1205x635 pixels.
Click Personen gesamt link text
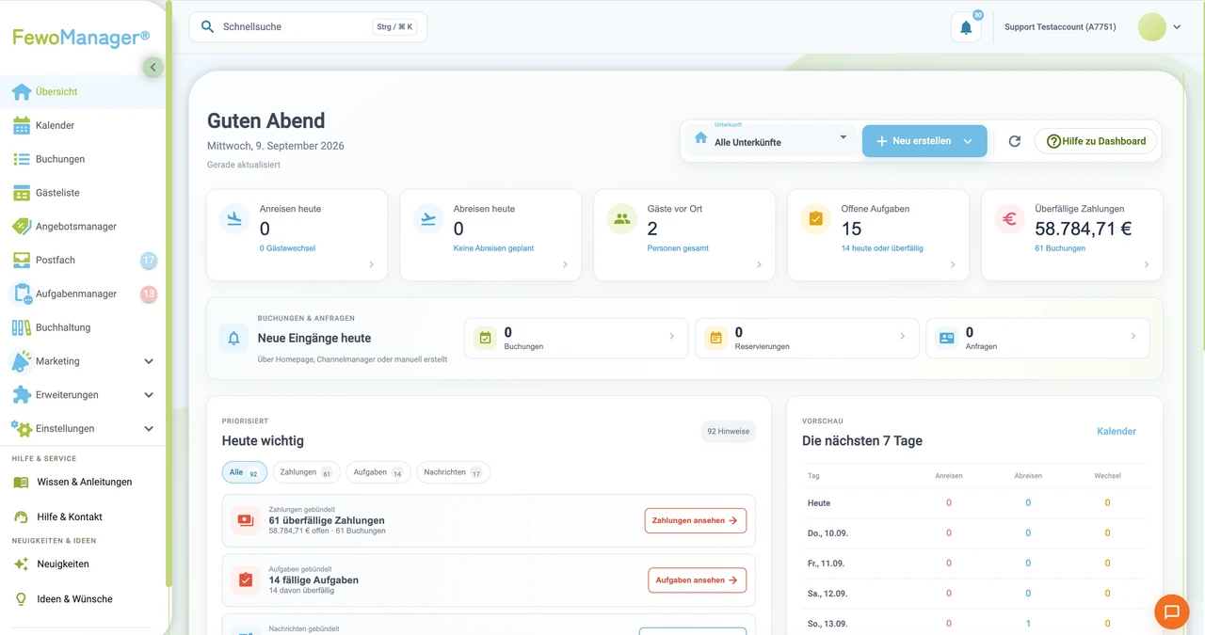[x=678, y=248]
